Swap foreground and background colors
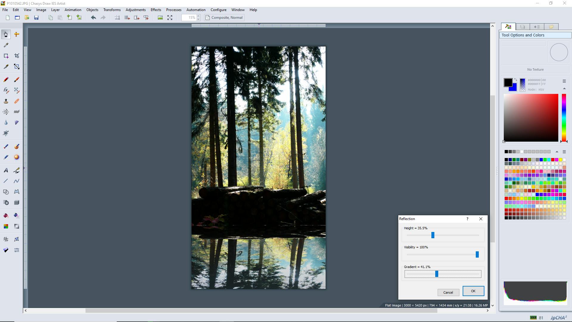The height and width of the screenshot is (322, 572). coord(516,80)
